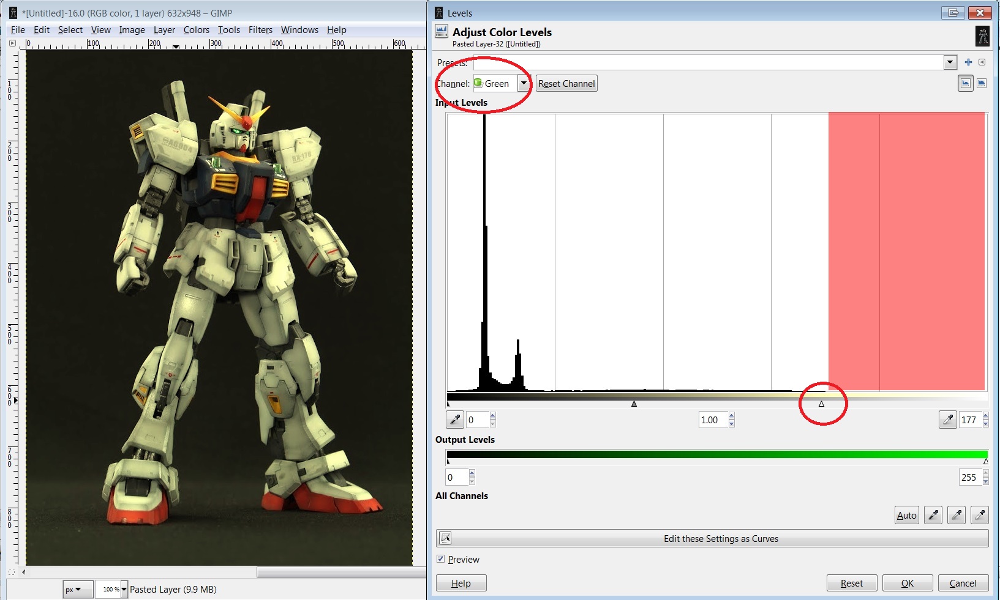Open the px unit dropdown
Screen dimensions: 1000x600
tap(78, 590)
